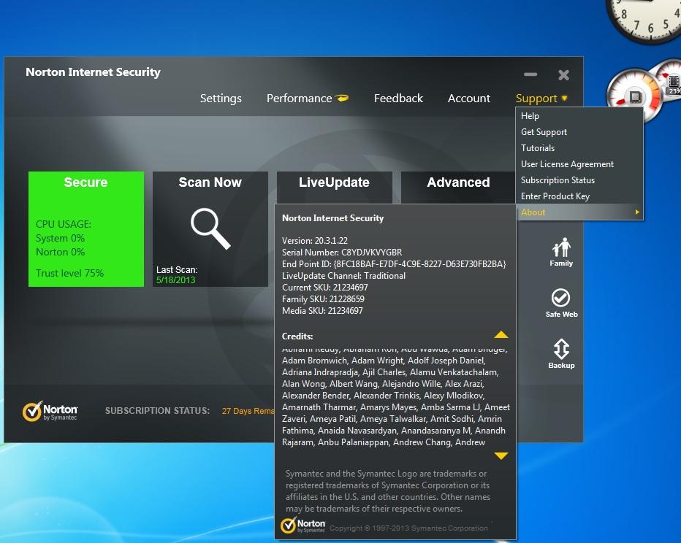
Task: Select Help from the Support menu
Action: (x=580, y=116)
